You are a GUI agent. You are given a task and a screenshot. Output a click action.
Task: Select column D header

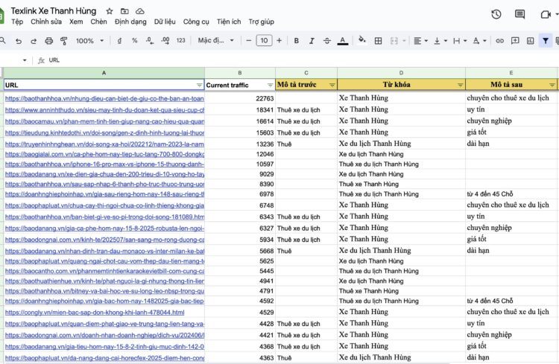pos(401,73)
